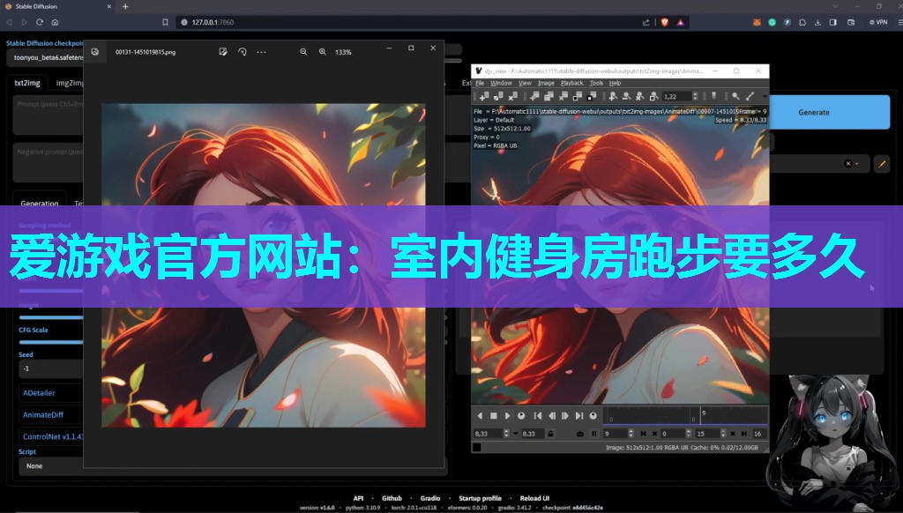Screen dimensions: 903x513
Task: Reset in-point with djv_view X button
Action: point(654,434)
